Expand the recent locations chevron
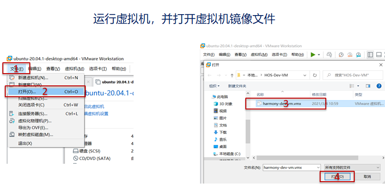 click(x=225, y=76)
